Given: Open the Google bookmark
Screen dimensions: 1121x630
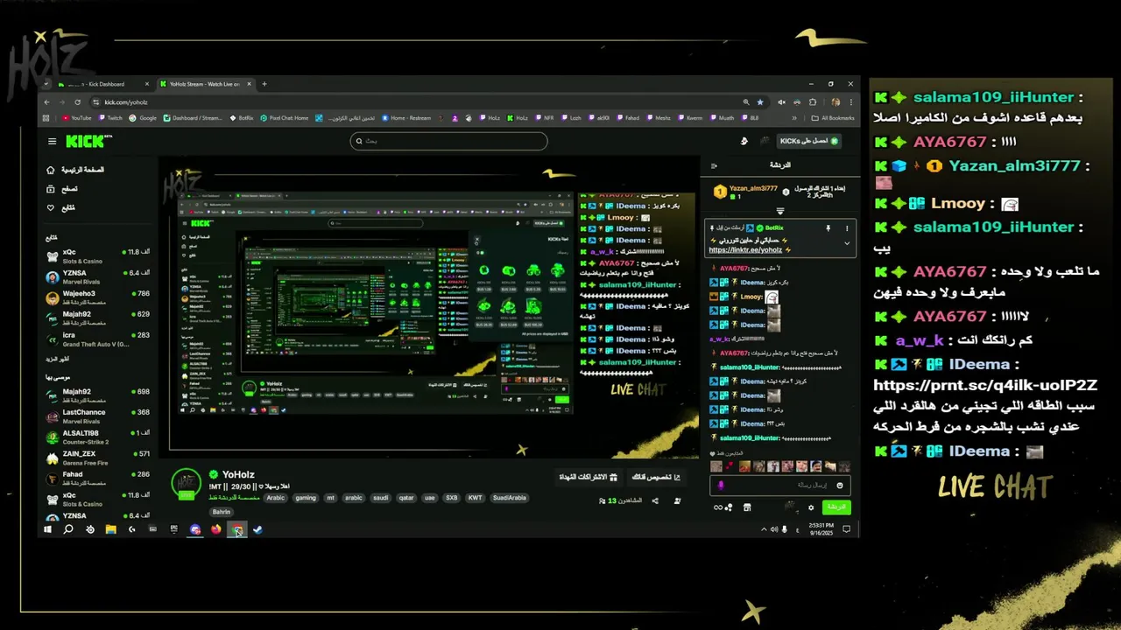Looking at the screenshot, I should [143, 118].
